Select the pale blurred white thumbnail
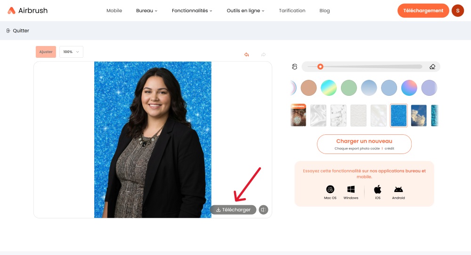Viewport: 471px width, 255px height. click(x=379, y=116)
